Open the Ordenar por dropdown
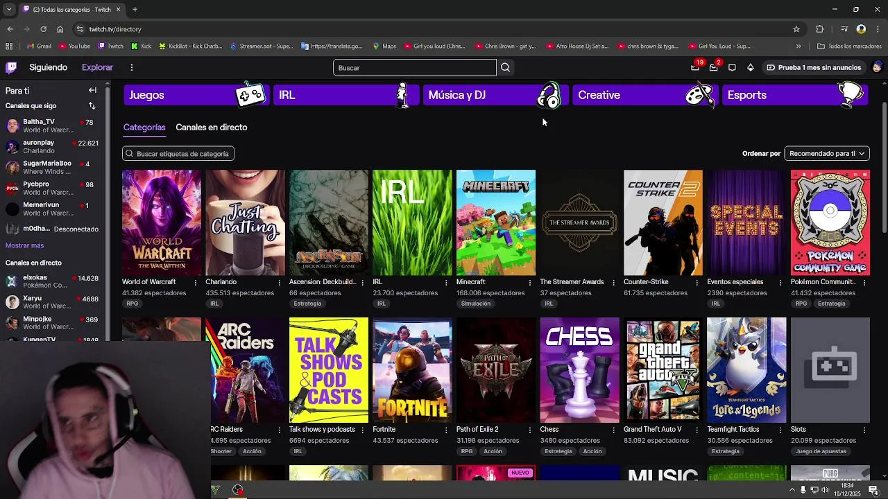Screen dimensions: 888x499 [827, 153]
